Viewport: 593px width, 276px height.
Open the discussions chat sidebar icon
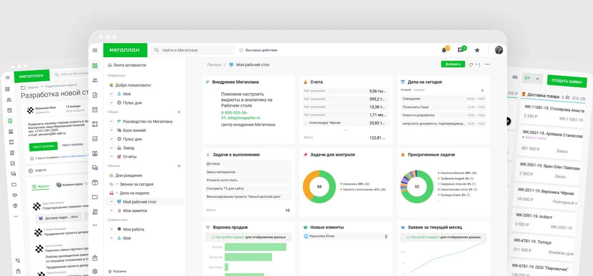[95, 168]
